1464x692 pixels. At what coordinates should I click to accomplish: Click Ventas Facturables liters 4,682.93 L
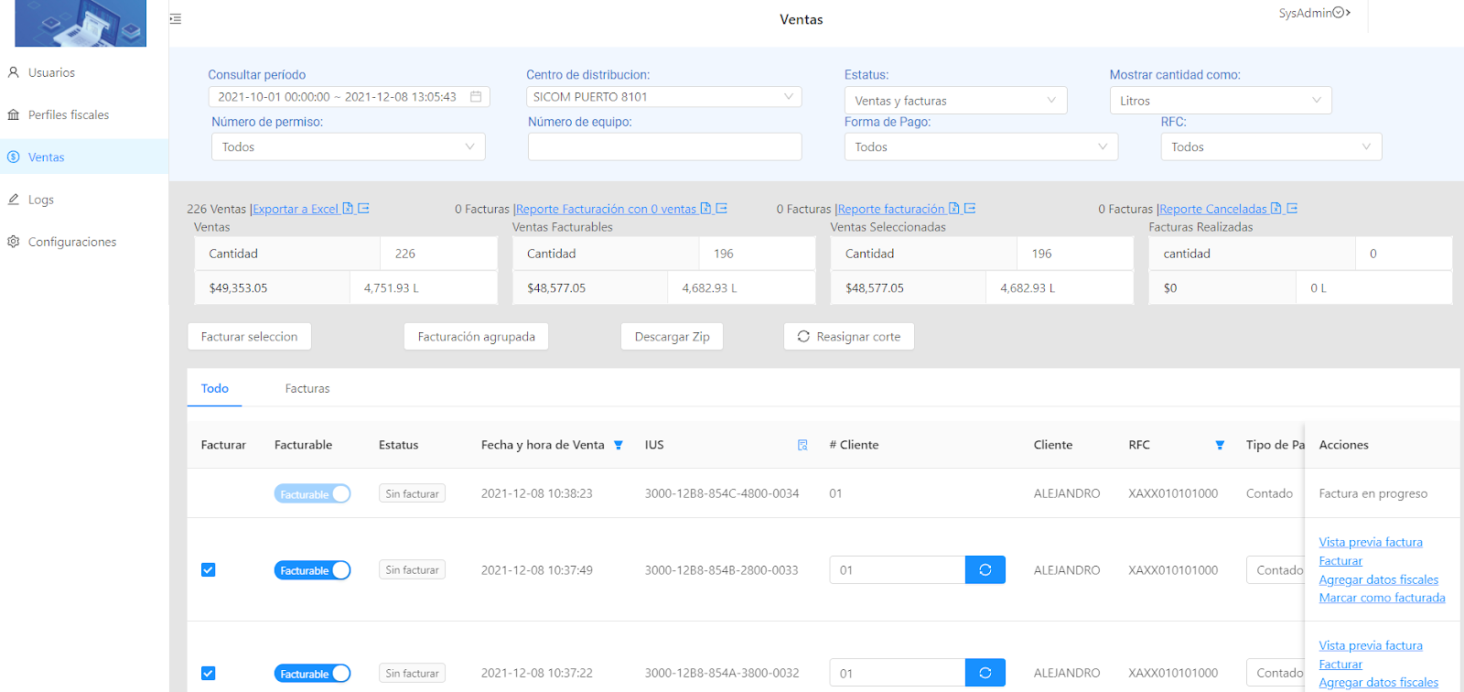tap(709, 287)
